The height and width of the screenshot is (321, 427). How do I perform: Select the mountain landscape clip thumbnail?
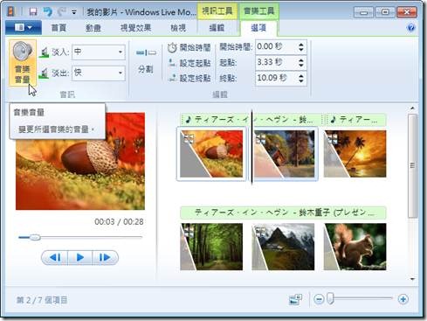click(x=283, y=247)
